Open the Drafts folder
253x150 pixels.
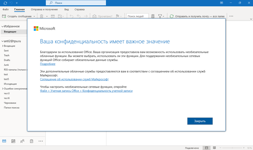7,60
